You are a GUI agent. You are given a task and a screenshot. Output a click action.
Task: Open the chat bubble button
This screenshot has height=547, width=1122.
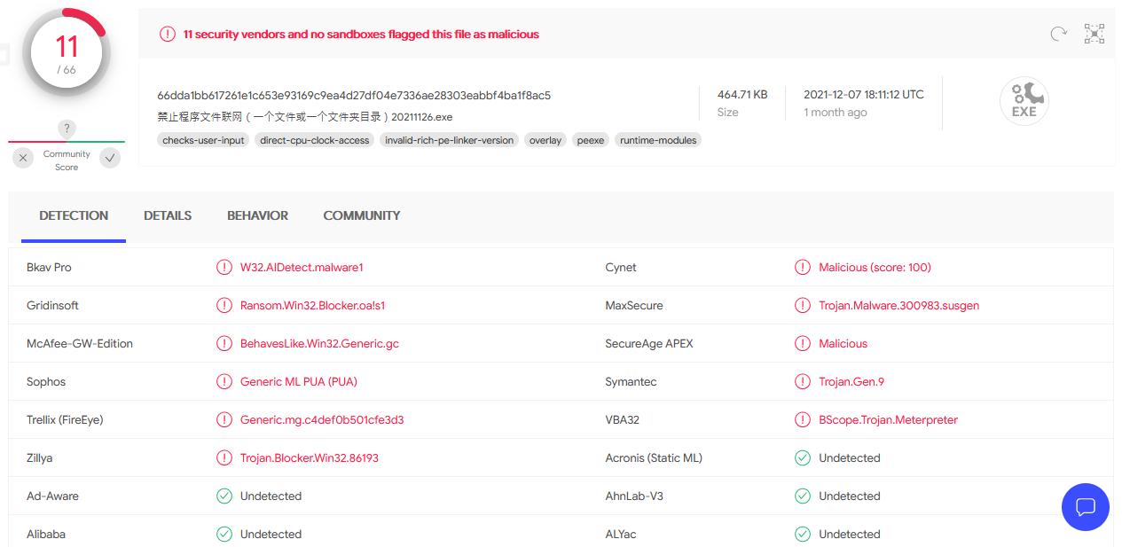1086,507
